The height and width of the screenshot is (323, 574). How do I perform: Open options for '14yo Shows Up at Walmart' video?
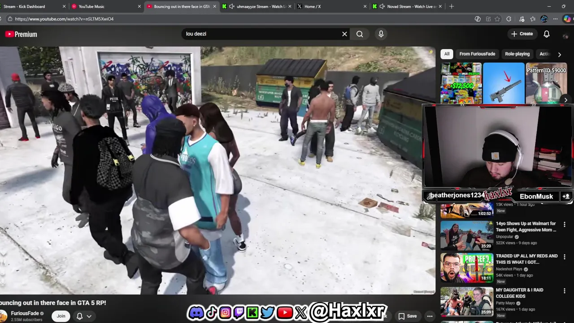click(564, 224)
